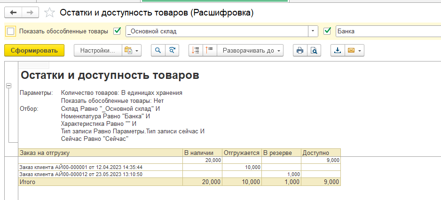
Task: Click the Find next icon
Action: click(x=172, y=51)
